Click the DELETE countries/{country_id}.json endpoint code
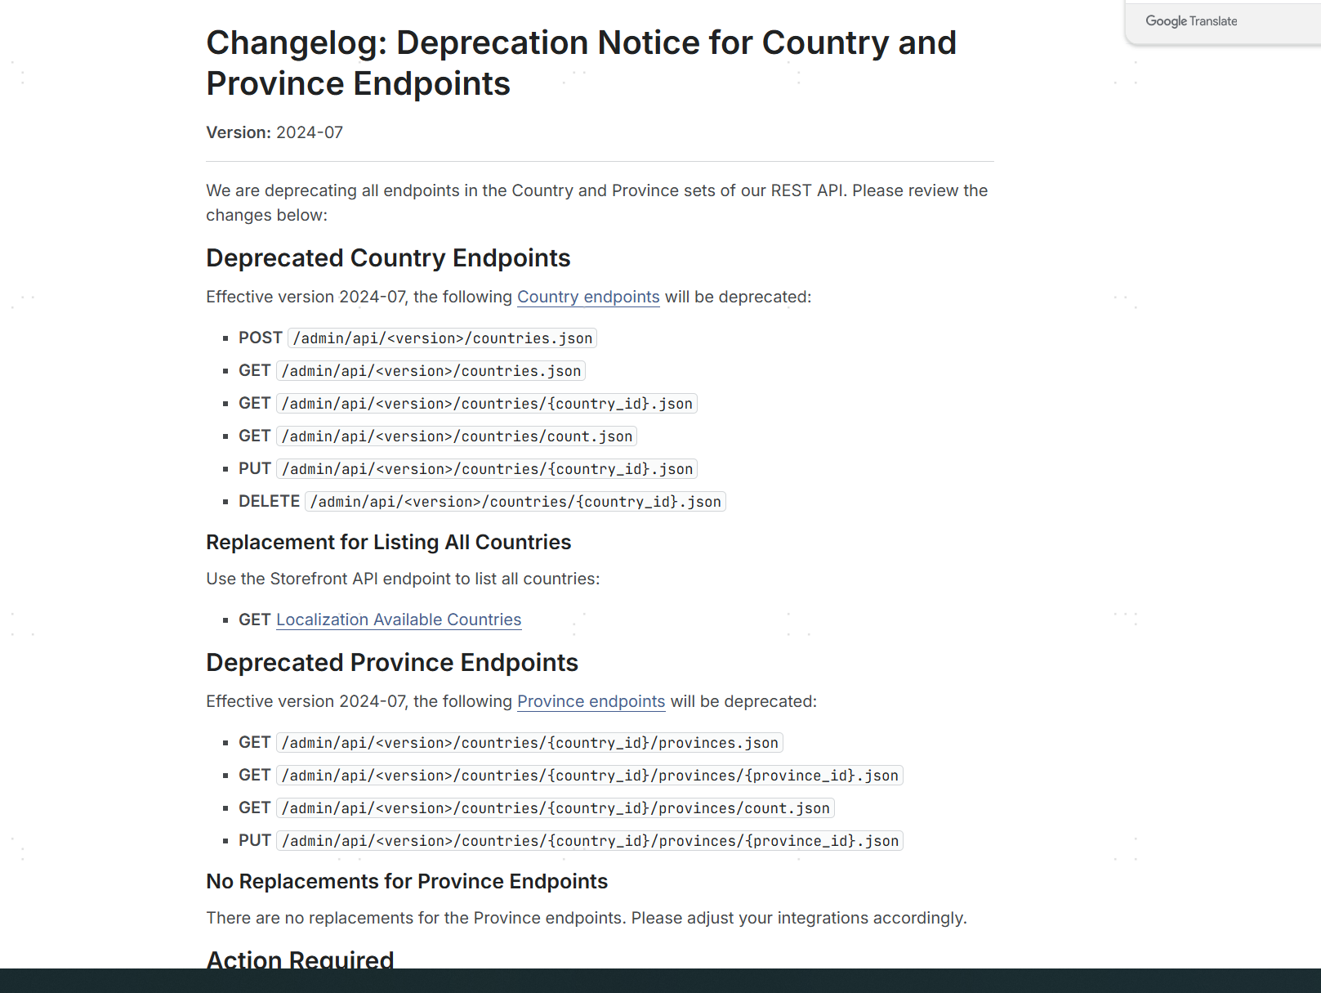Screen dimensions: 1321x993 (515, 502)
